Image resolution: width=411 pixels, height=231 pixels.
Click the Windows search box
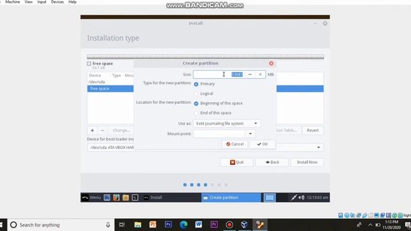[61, 225]
